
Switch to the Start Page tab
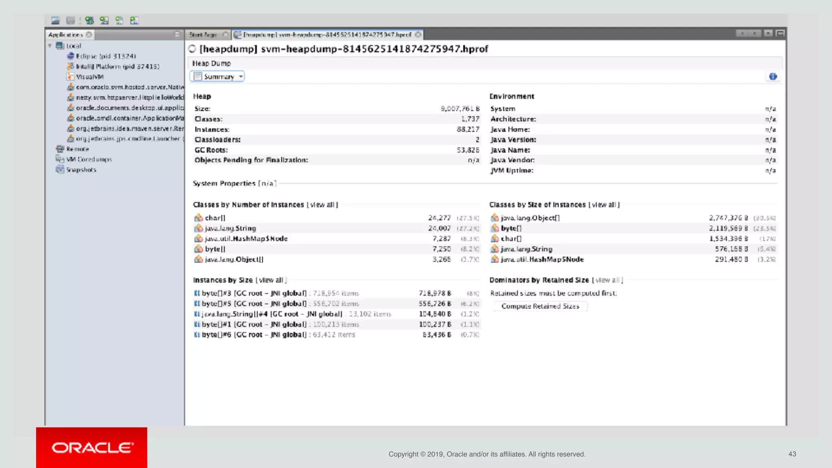(203, 35)
